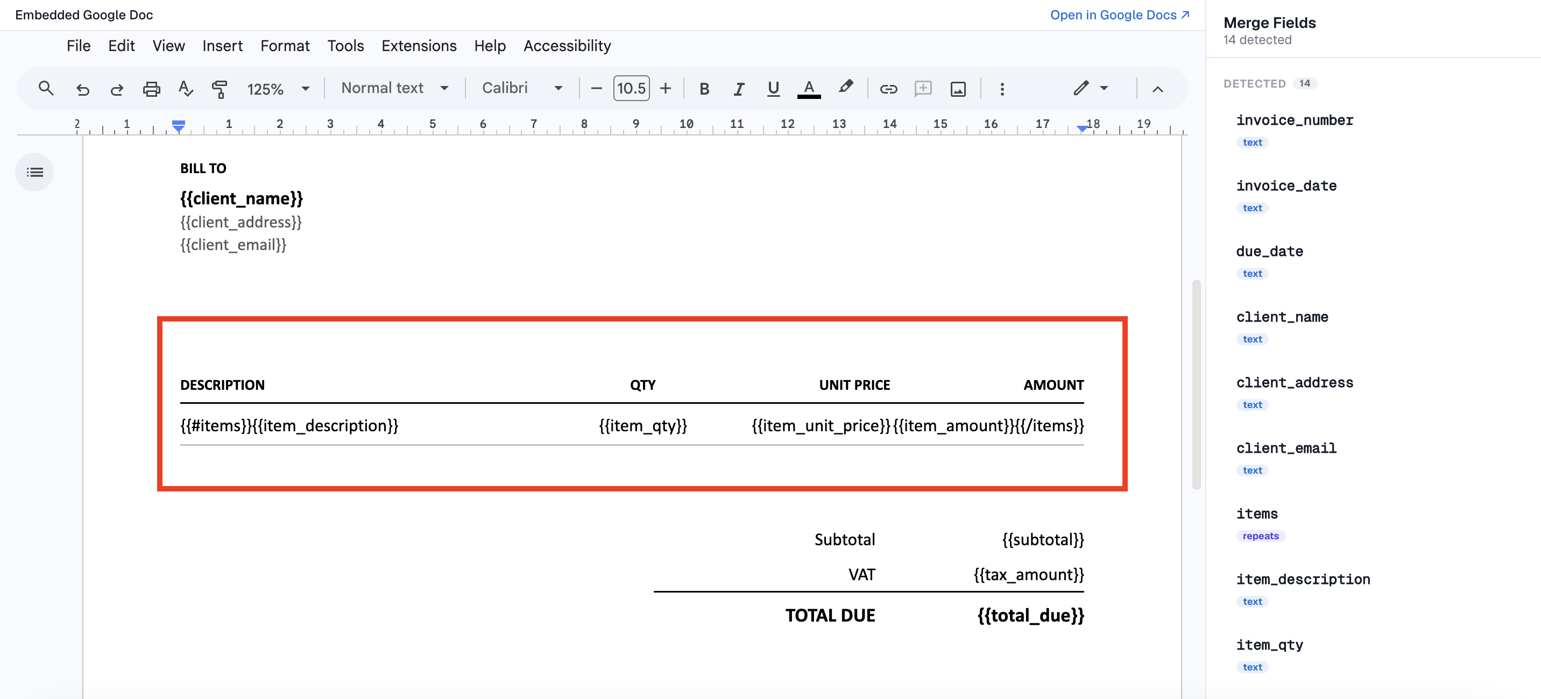
Task: Click the {{subtotal}} placeholder
Action: tap(1043, 540)
